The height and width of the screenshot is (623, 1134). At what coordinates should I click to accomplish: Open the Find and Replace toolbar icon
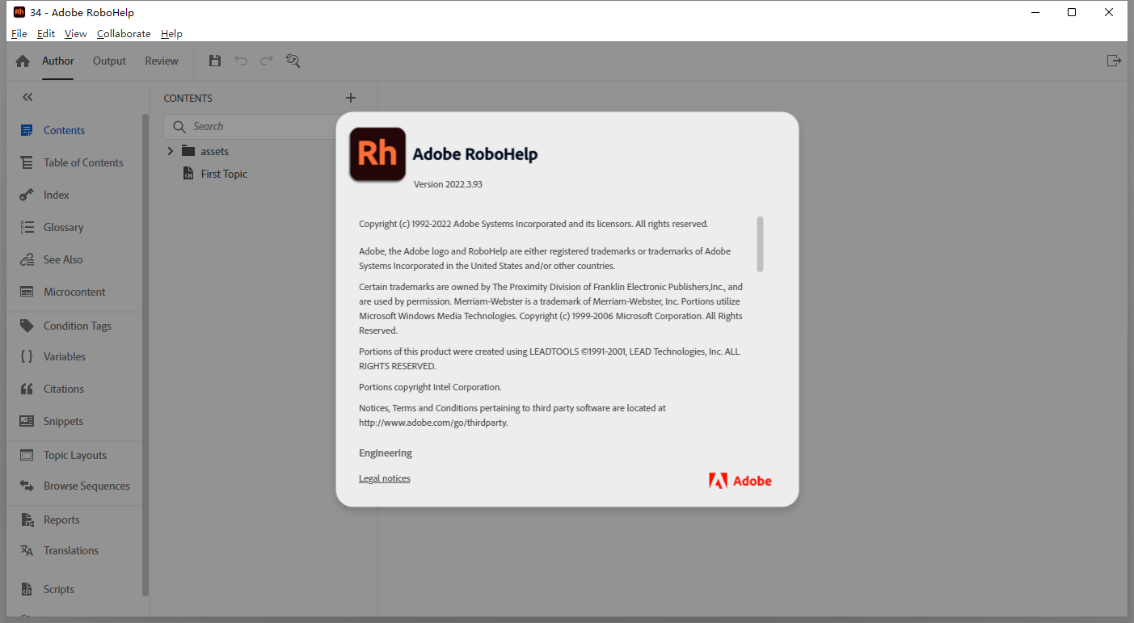coord(293,60)
